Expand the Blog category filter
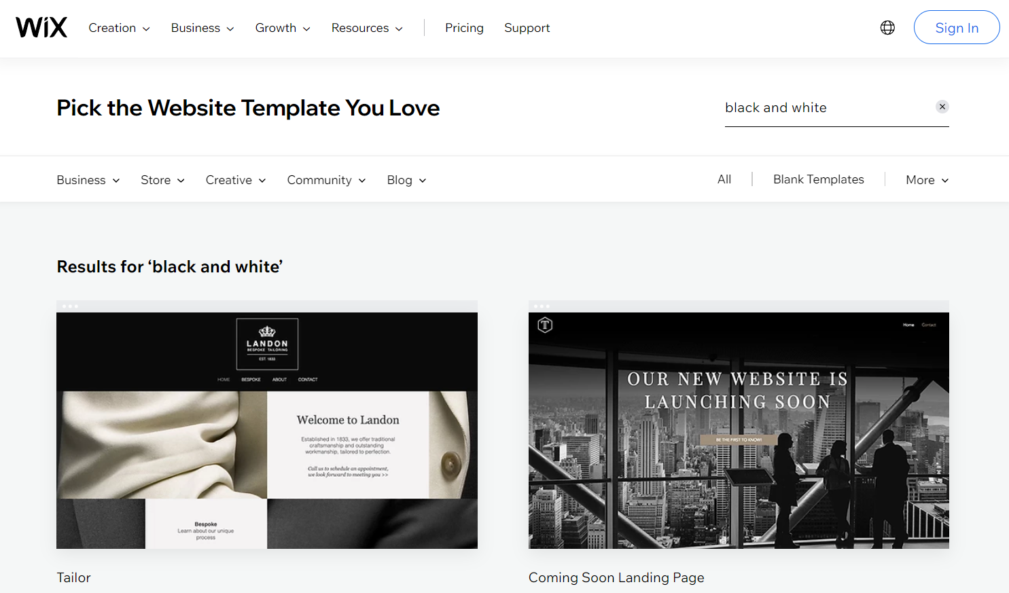This screenshot has height=593, width=1009. [x=406, y=180]
